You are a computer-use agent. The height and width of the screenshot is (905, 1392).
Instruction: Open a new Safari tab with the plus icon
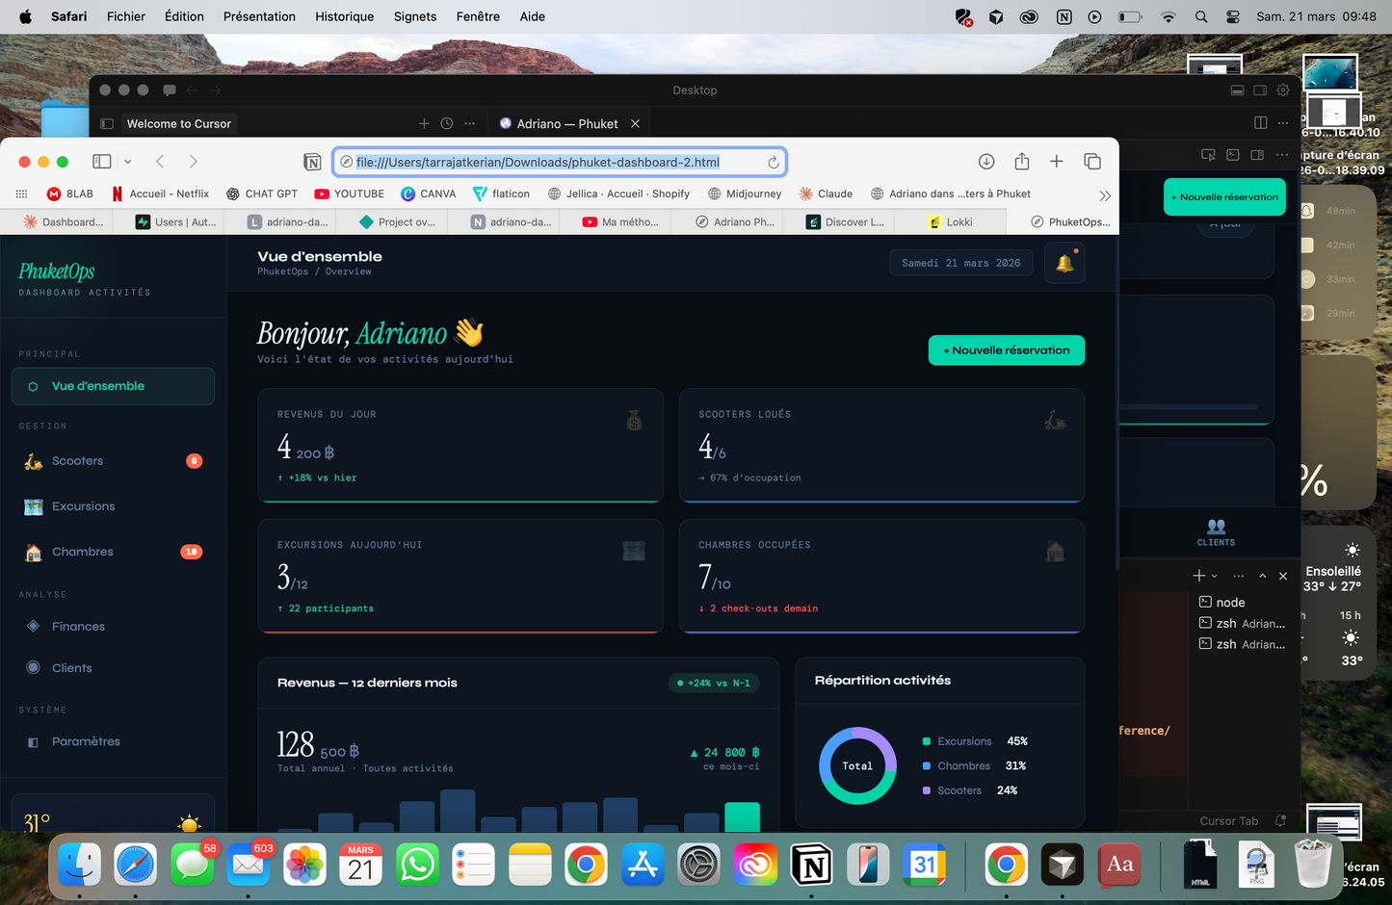point(1057,162)
